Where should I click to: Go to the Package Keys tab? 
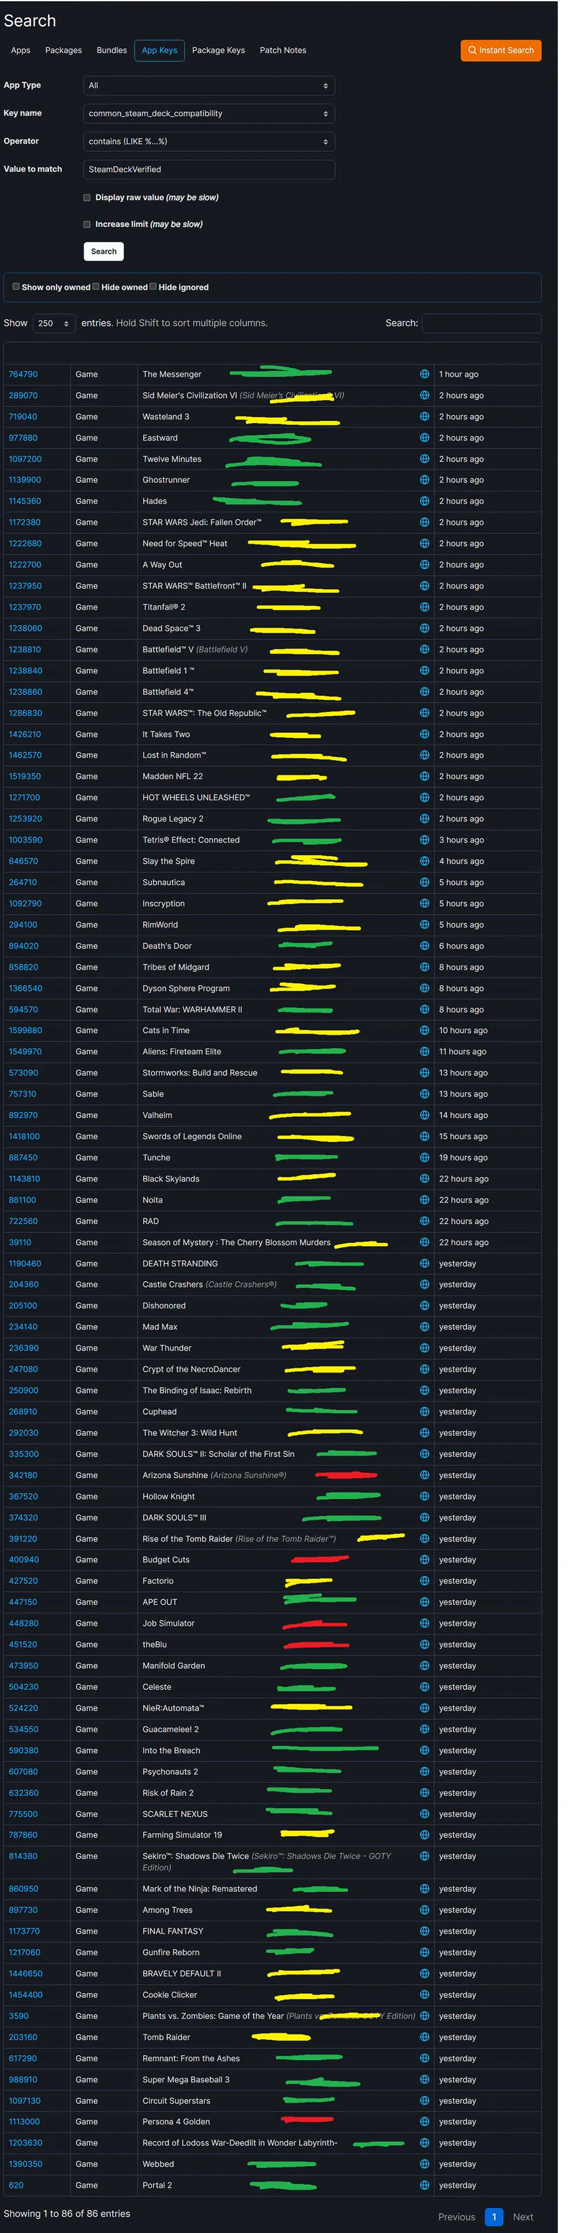pyautogui.click(x=218, y=50)
